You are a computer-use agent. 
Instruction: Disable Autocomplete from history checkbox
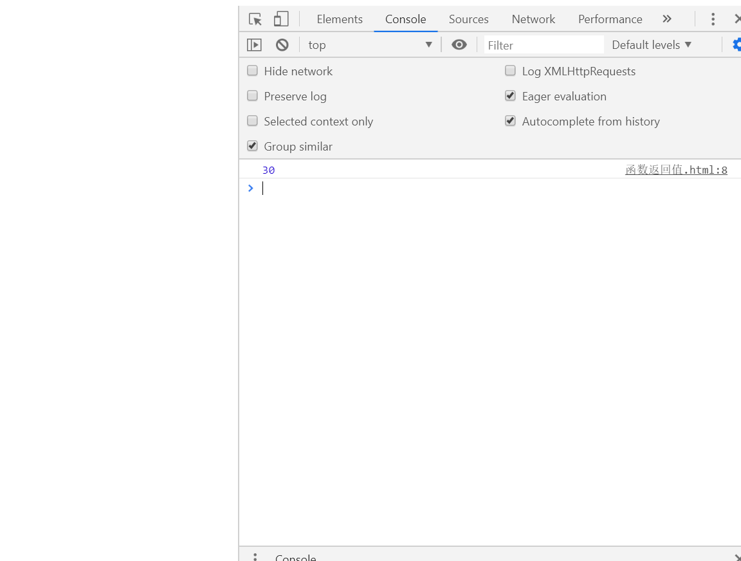tap(510, 121)
